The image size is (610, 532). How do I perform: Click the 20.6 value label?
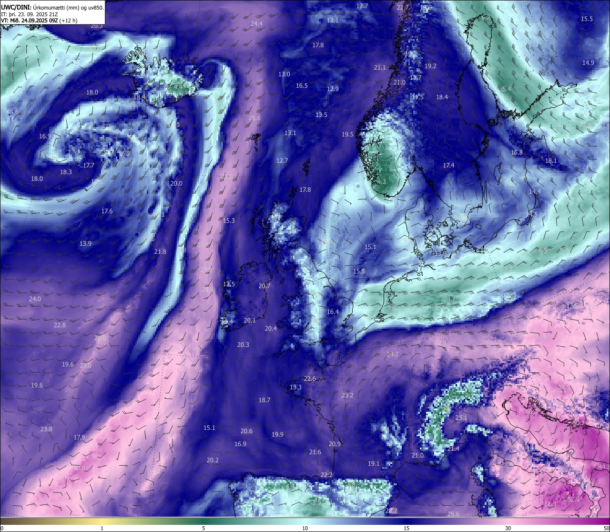pos(246,431)
